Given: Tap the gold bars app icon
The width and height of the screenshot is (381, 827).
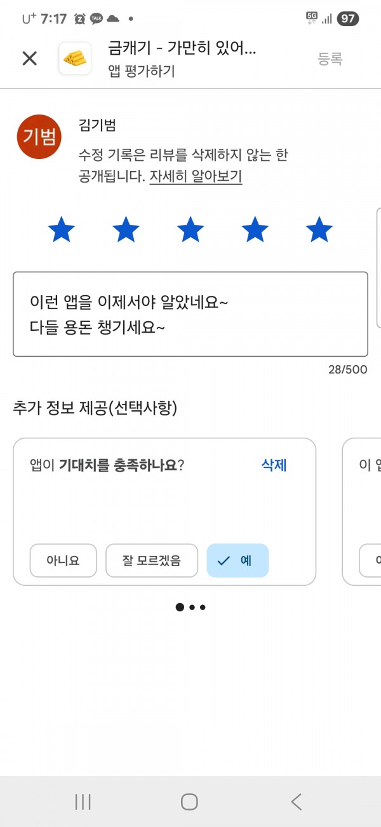Looking at the screenshot, I should coord(75,59).
